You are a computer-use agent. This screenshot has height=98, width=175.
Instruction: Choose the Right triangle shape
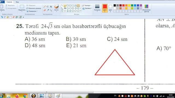[62, 8]
